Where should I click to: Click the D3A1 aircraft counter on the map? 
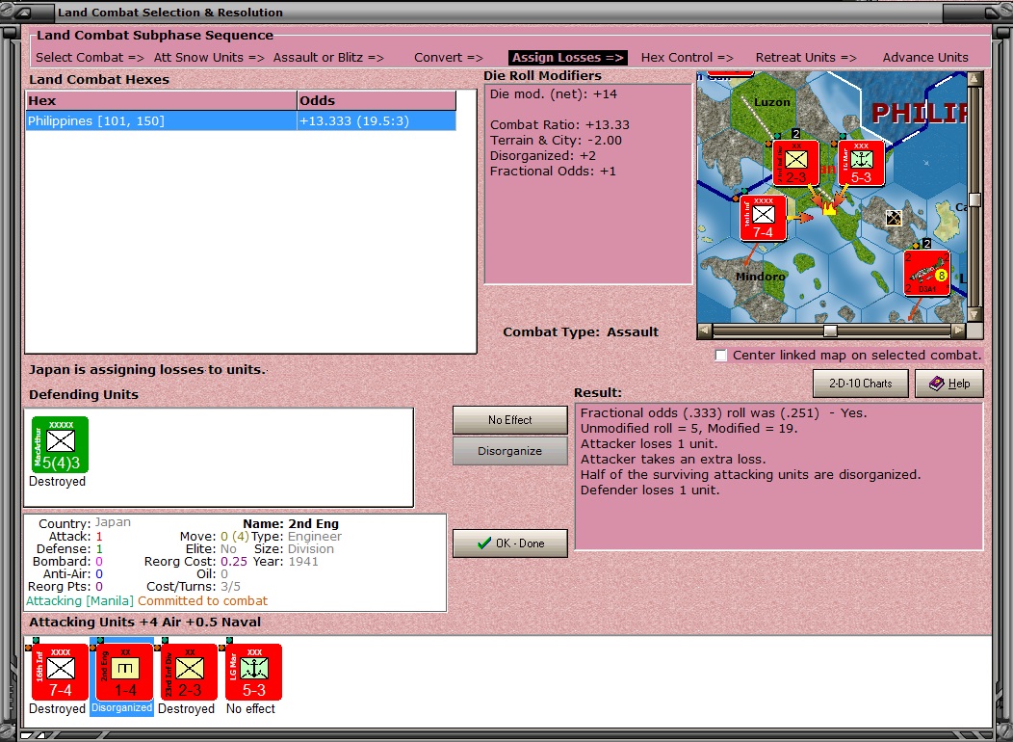pos(926,273)
